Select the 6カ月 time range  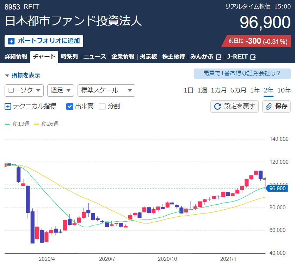238,90
